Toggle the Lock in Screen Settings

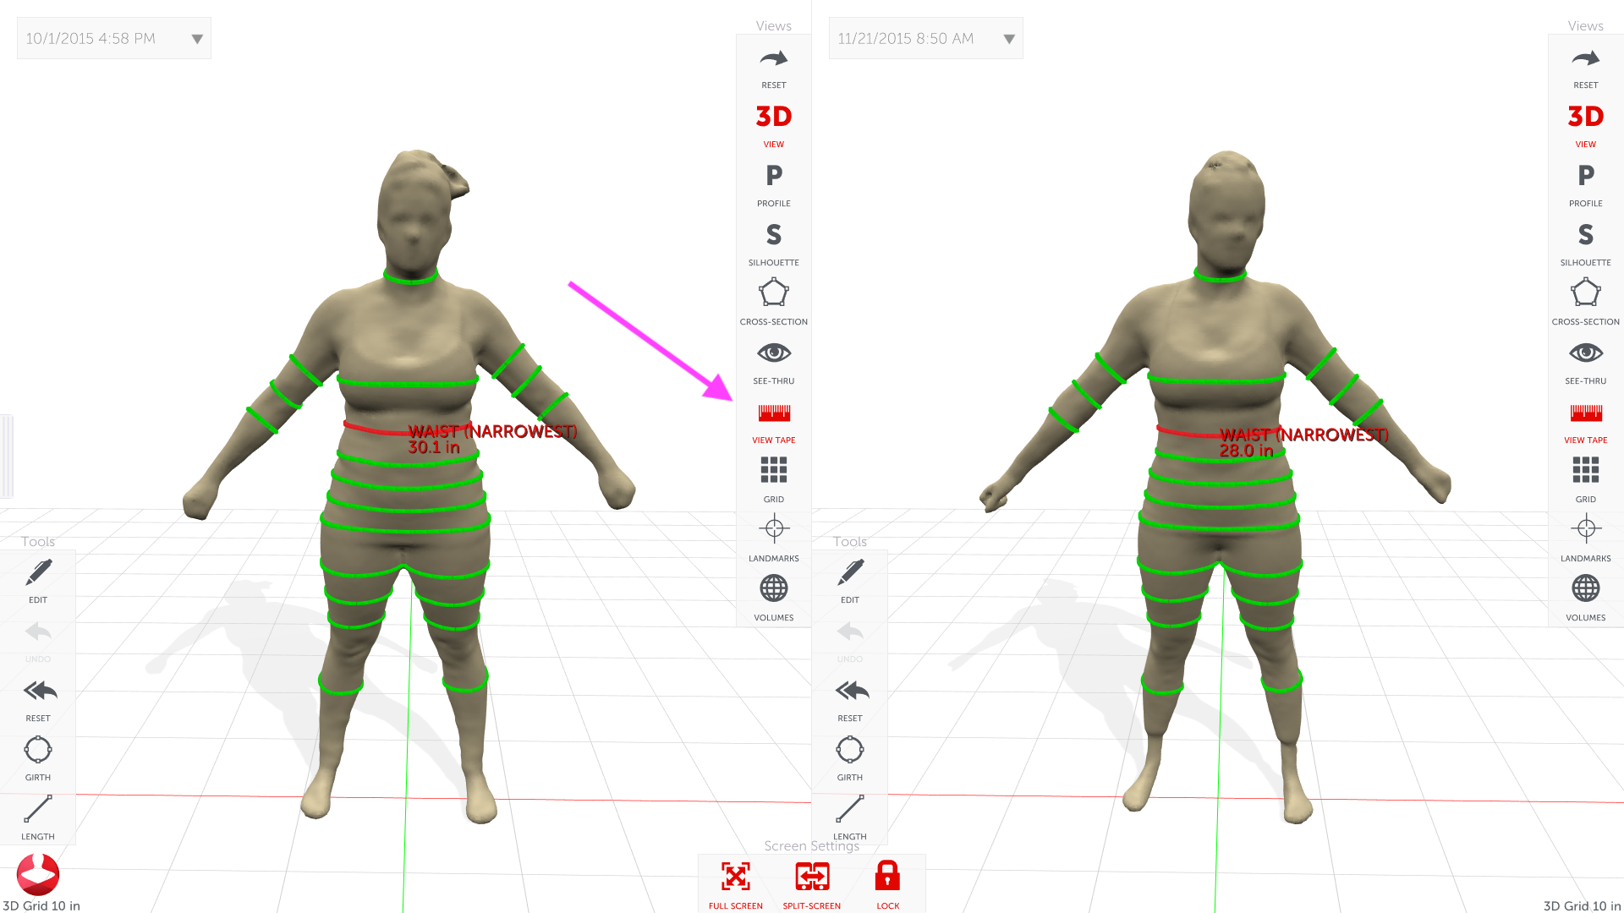[887, 877]
